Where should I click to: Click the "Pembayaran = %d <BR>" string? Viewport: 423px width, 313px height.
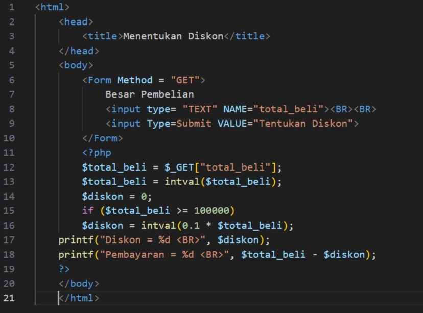point(165,254)
